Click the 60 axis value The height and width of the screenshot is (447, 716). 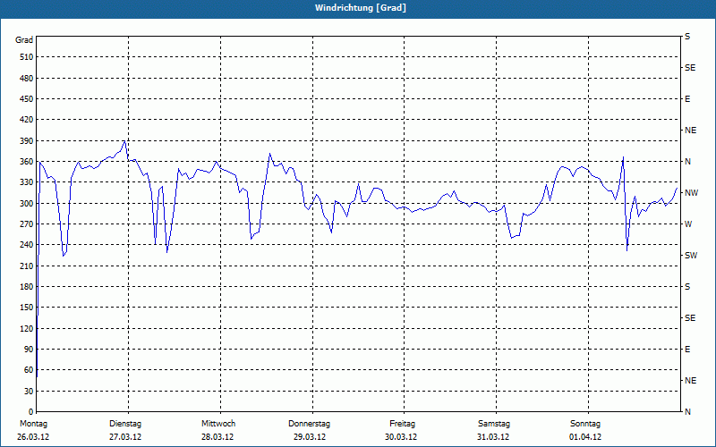(29, 370)
